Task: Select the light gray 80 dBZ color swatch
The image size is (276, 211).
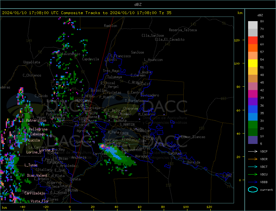Action: tap(253, 25)
